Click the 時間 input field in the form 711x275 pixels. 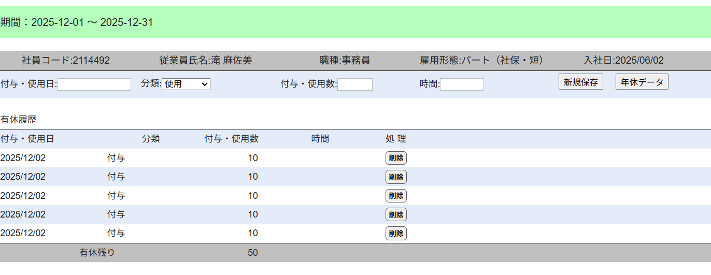(x=462, y=84)
